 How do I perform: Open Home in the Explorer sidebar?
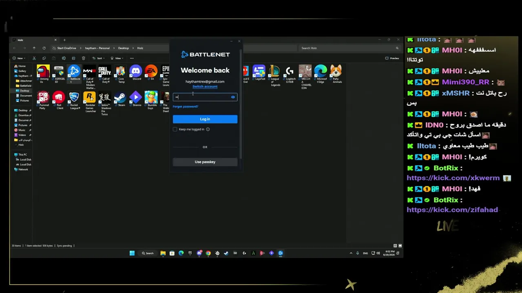click(x=20, y=66)
